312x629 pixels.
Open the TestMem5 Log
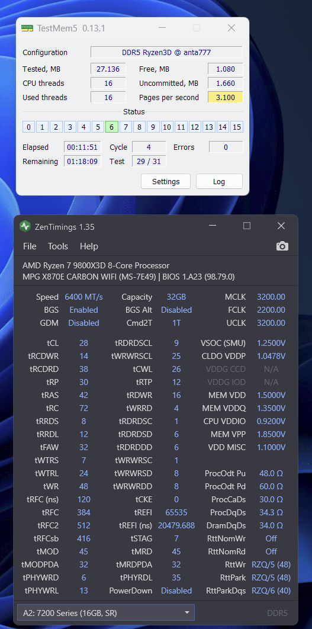pos(219,181)
